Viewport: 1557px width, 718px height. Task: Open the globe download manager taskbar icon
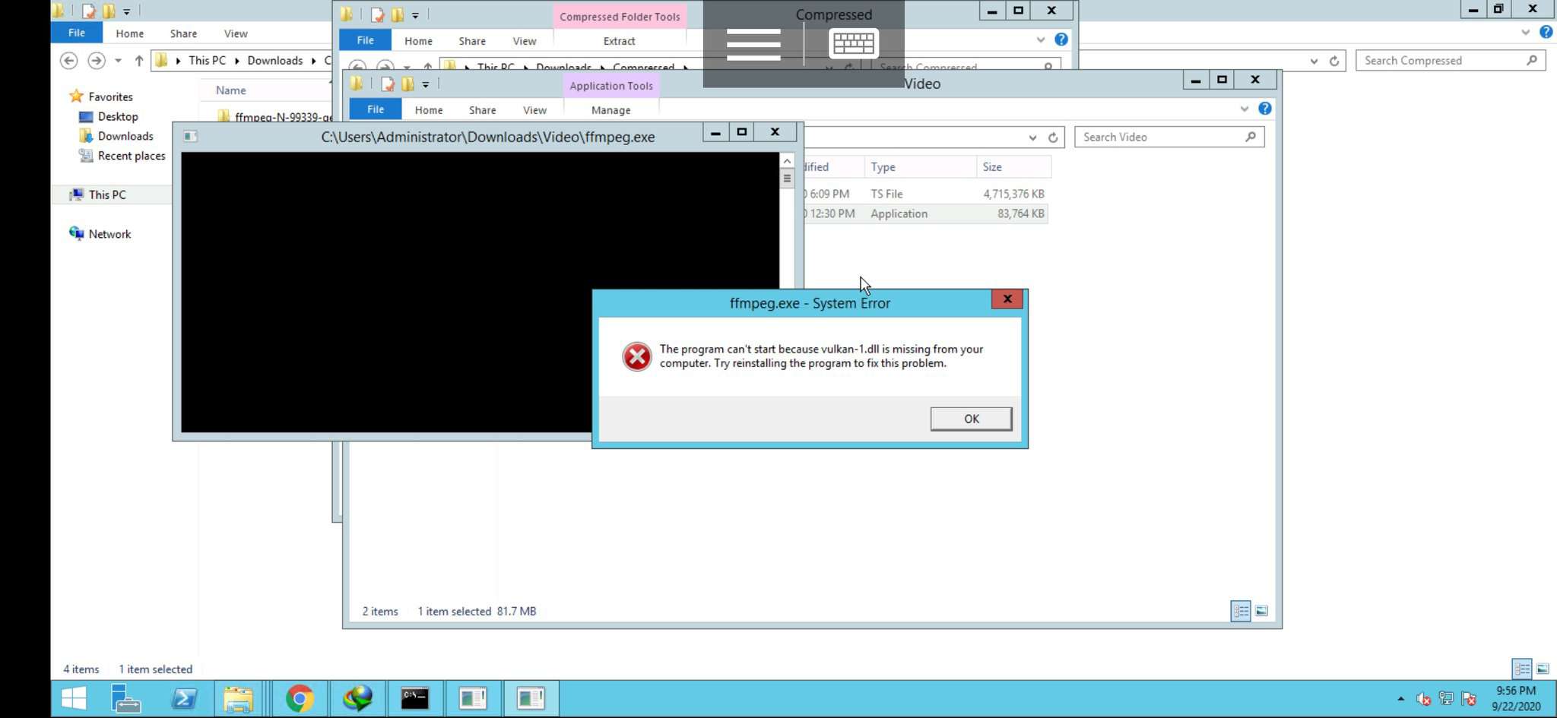(x=357, y=698)
